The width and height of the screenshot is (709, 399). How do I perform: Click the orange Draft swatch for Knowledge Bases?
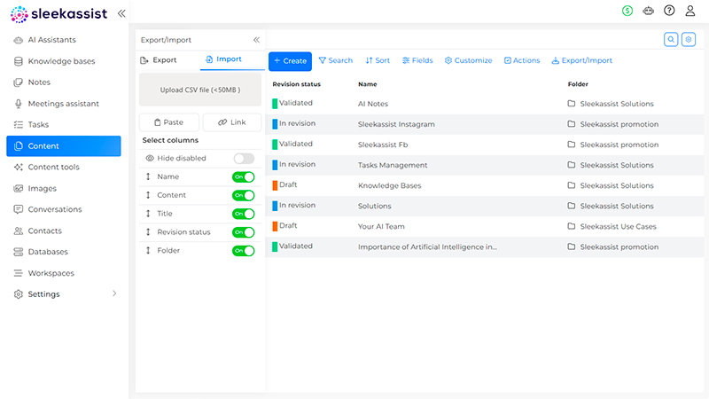(275, 185)
